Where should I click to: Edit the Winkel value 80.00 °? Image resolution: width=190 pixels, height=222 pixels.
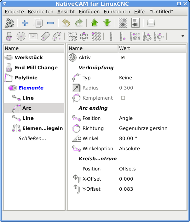coord(128,139)
